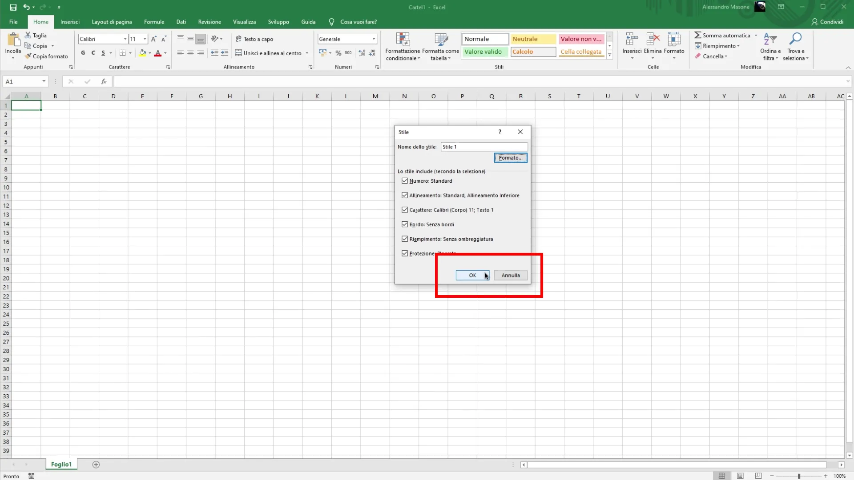Click the Insert Function fx icon
This screenshot has height=480, width=854.
point(104,81)
